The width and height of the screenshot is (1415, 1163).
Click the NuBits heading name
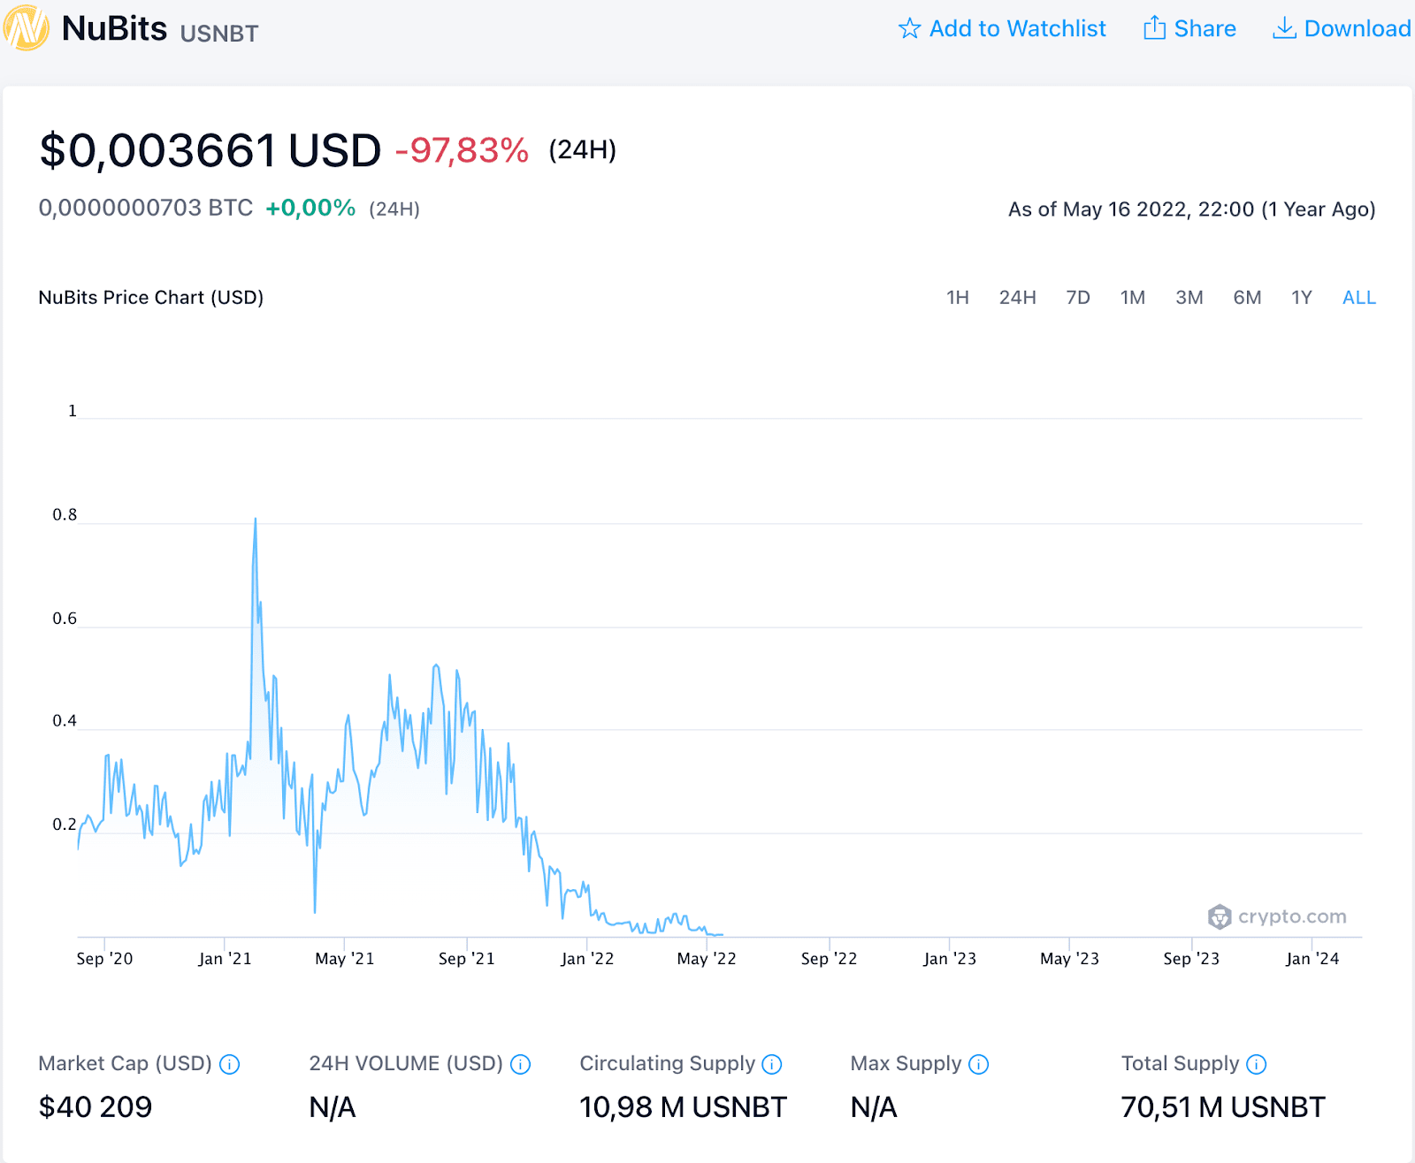(115, 29)
